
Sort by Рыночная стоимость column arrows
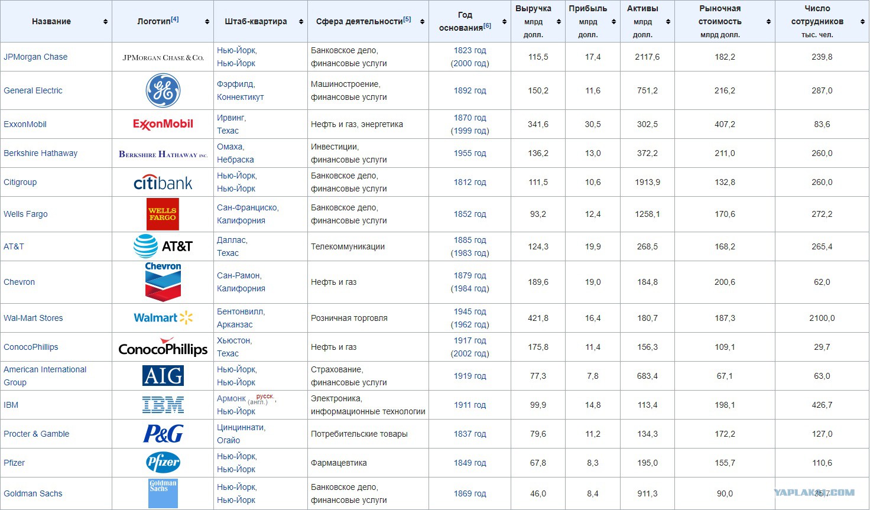pyautogui.click(x=768, y=22)
